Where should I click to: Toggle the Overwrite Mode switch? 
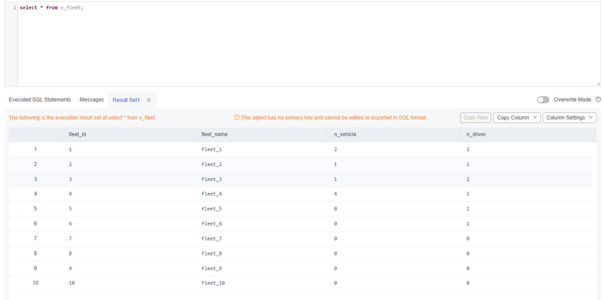point(543,100)
